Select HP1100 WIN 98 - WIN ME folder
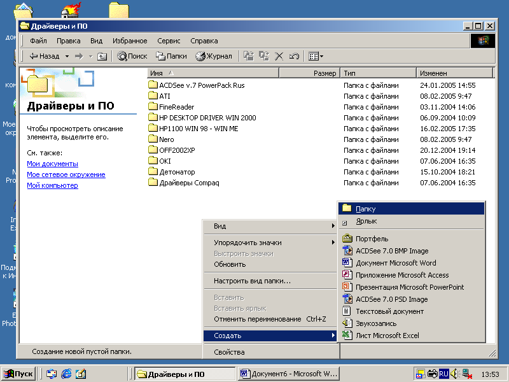 point(193,129)
